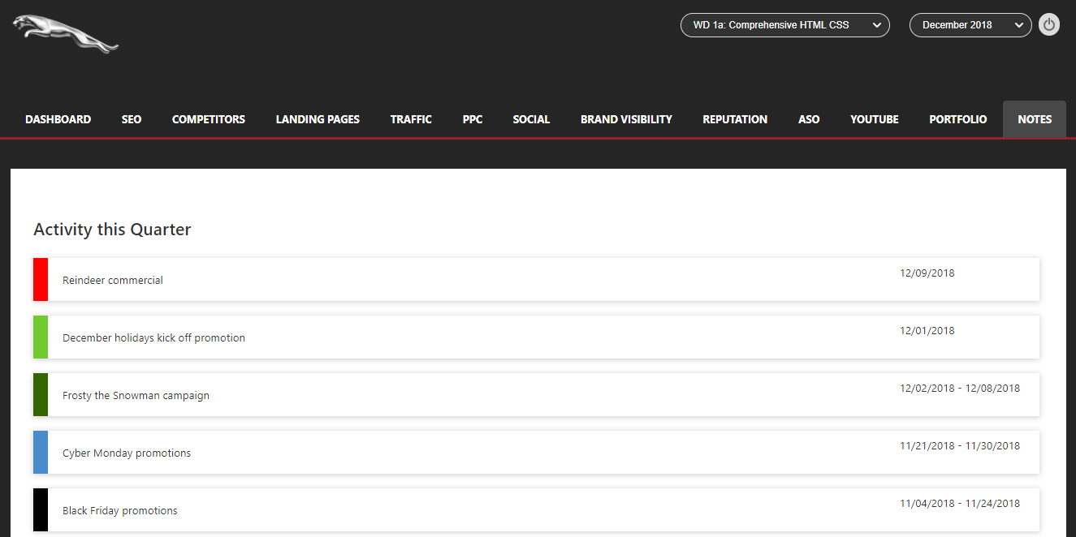The height and width of the screenshot is (537, 1076).
Task: Click the Black Friday promotions date range
Action: point(959,504)
